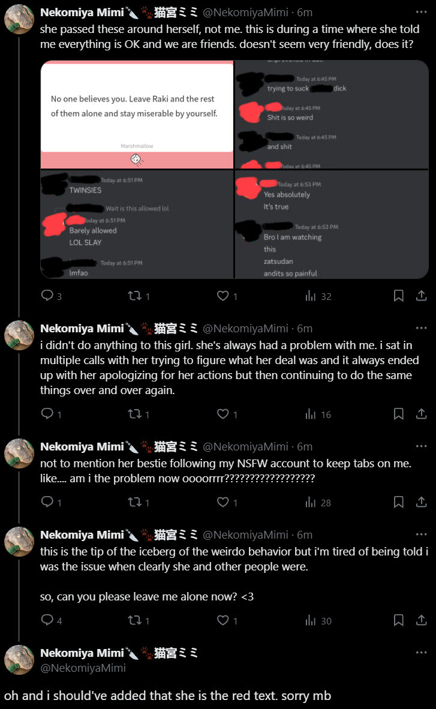Open more options on the first tweet
This screenshot has height=709, width=436.
tap(421, 12)
